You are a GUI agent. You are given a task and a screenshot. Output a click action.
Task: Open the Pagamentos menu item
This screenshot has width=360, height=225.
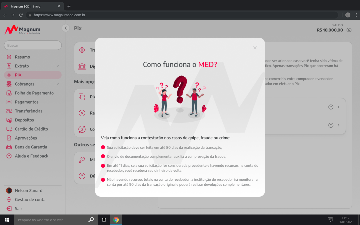click(x=33, y=102)
